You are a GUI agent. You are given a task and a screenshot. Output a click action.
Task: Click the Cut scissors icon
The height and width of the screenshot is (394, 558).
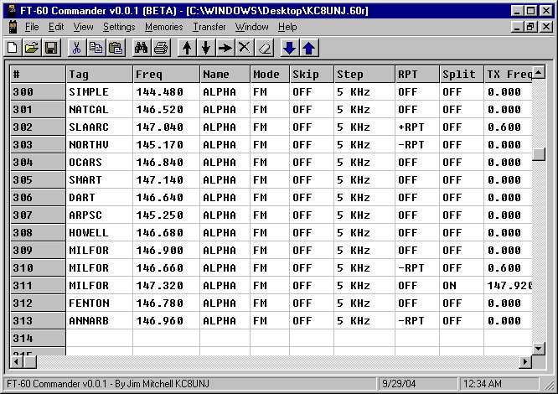(x=76, y=48)
